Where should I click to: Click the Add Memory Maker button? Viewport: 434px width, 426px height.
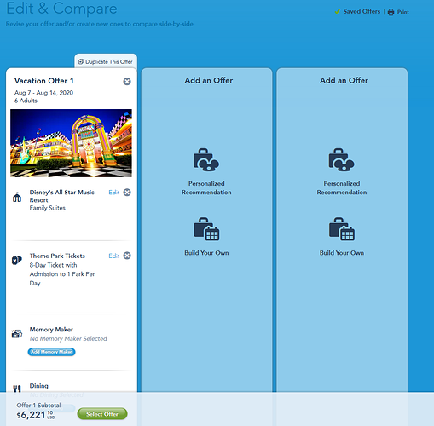[x=51, y=352]
